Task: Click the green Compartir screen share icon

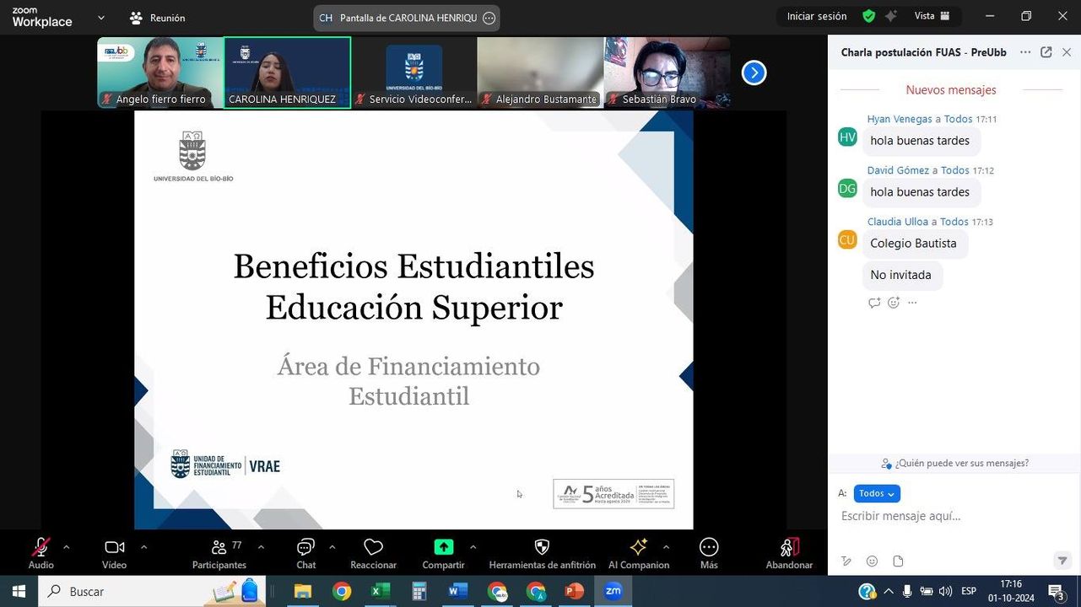Action: [443, 547]
